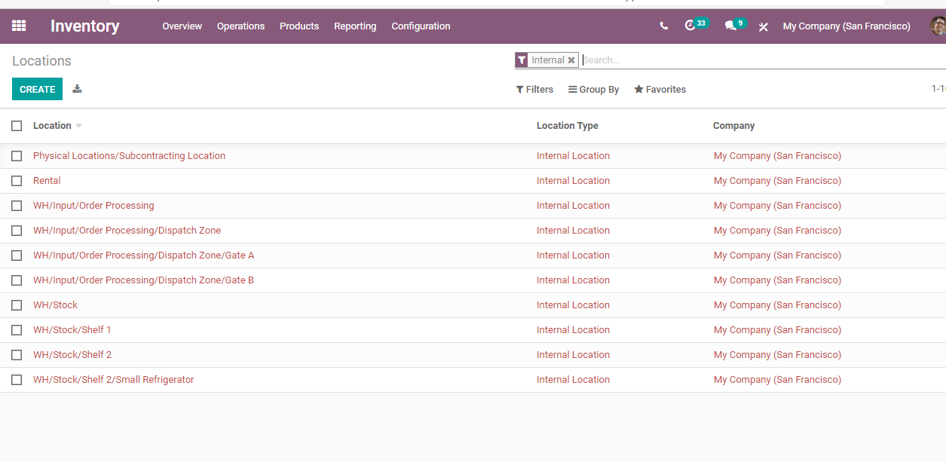Check the WH/Stock/Shelf 1 row checkbox
The image size is (946, 462).
[x=17, y=330]
